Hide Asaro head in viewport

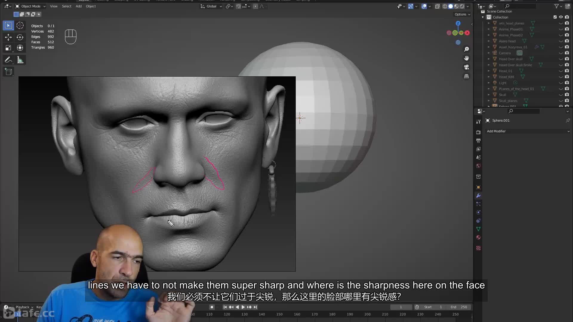pyautogui.click(x=561, y=41)
